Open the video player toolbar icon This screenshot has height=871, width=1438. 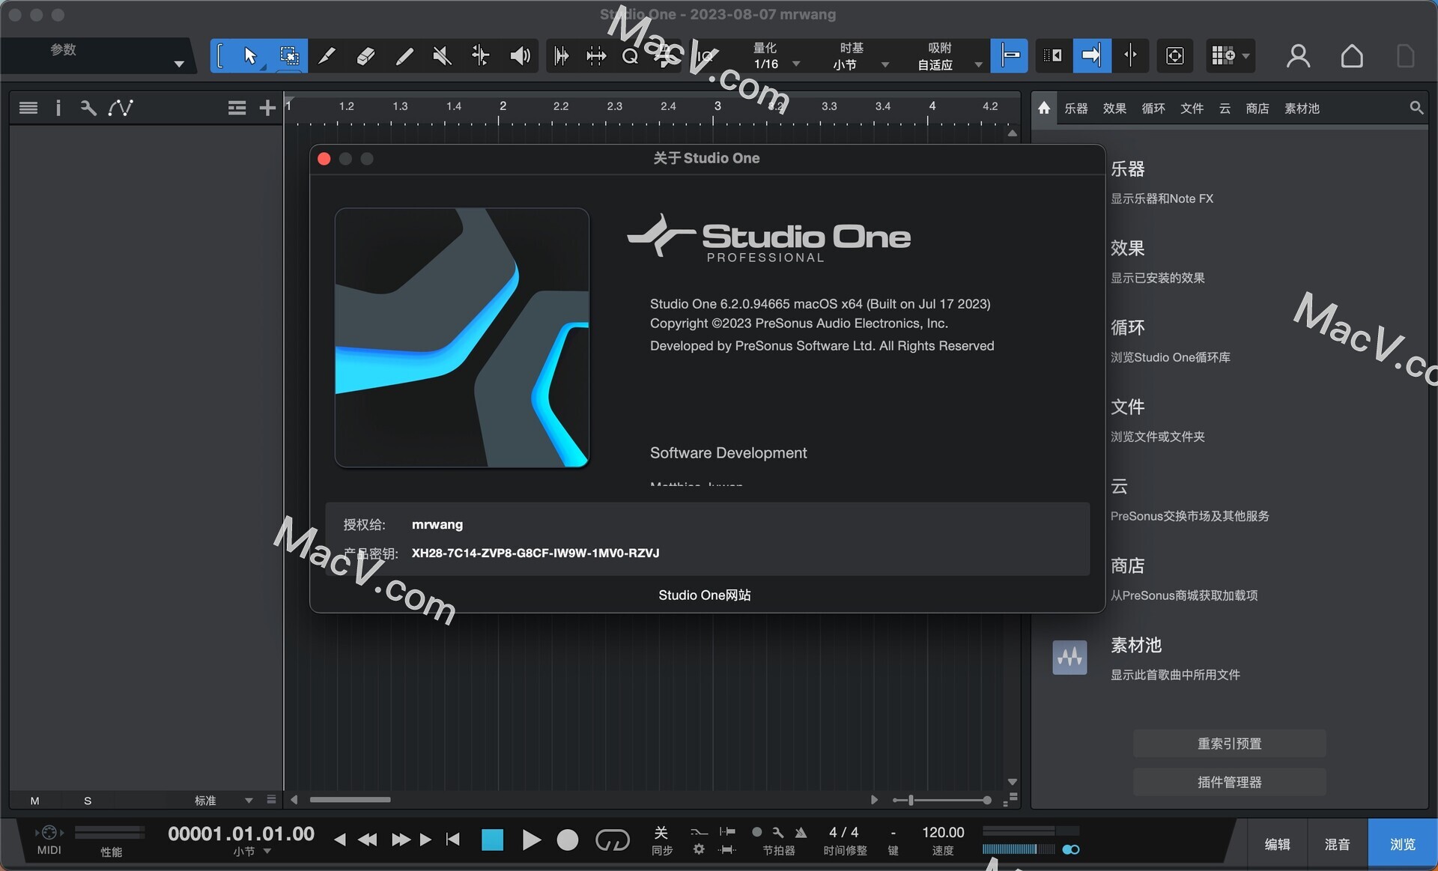pyautogui.click(x=1175, y=55)
